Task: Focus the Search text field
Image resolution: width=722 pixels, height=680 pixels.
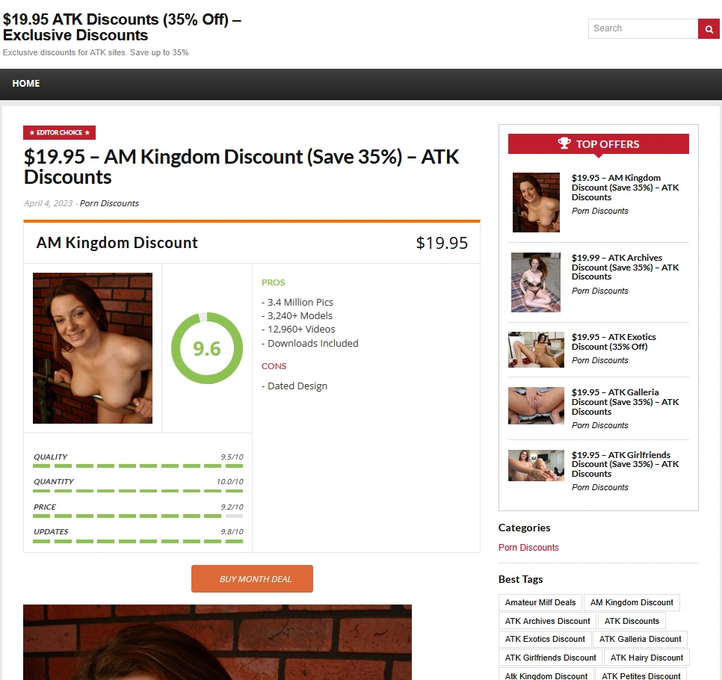Action: pos(644,29)
